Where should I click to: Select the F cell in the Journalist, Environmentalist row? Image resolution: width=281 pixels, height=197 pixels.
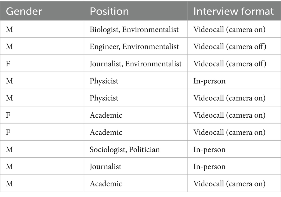tap(8, 64)
